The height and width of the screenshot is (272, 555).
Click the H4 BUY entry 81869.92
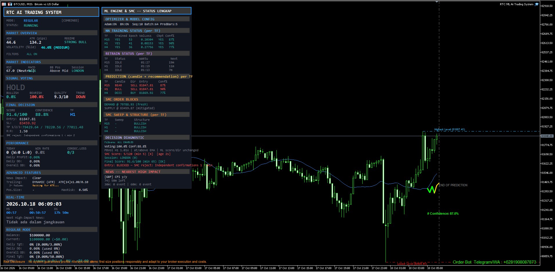146,93
